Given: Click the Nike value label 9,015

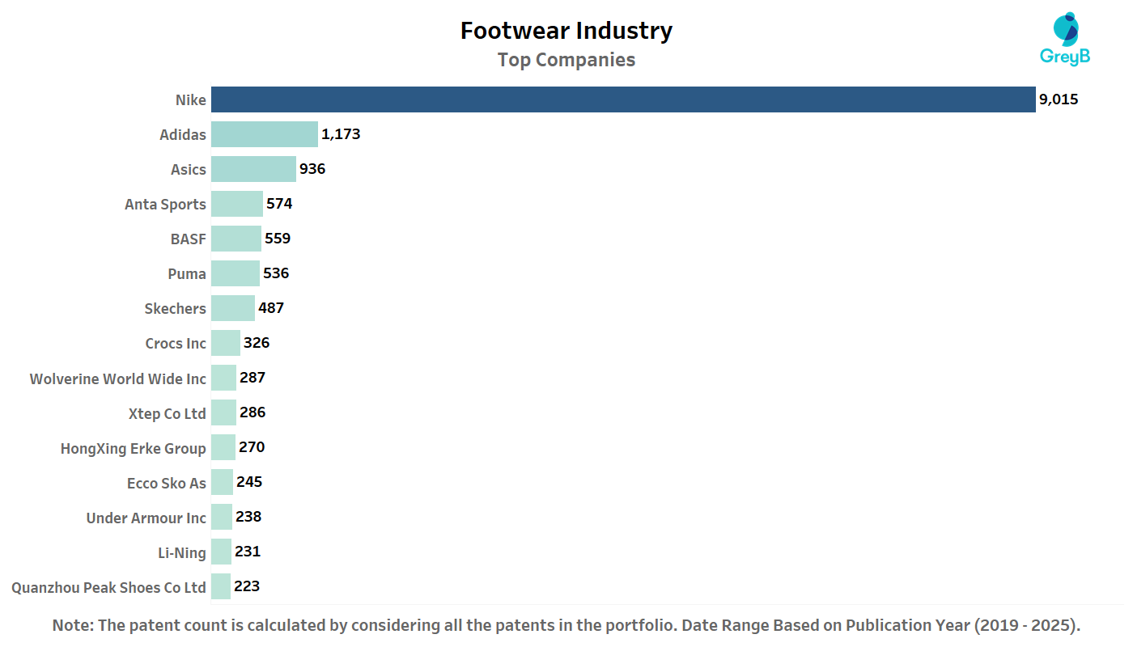Looking at the screenshot, I should click(1059, 99).
